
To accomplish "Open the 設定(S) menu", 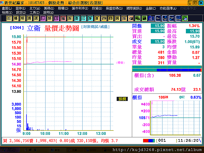I will pyautogui.click(x=21, y=13).
